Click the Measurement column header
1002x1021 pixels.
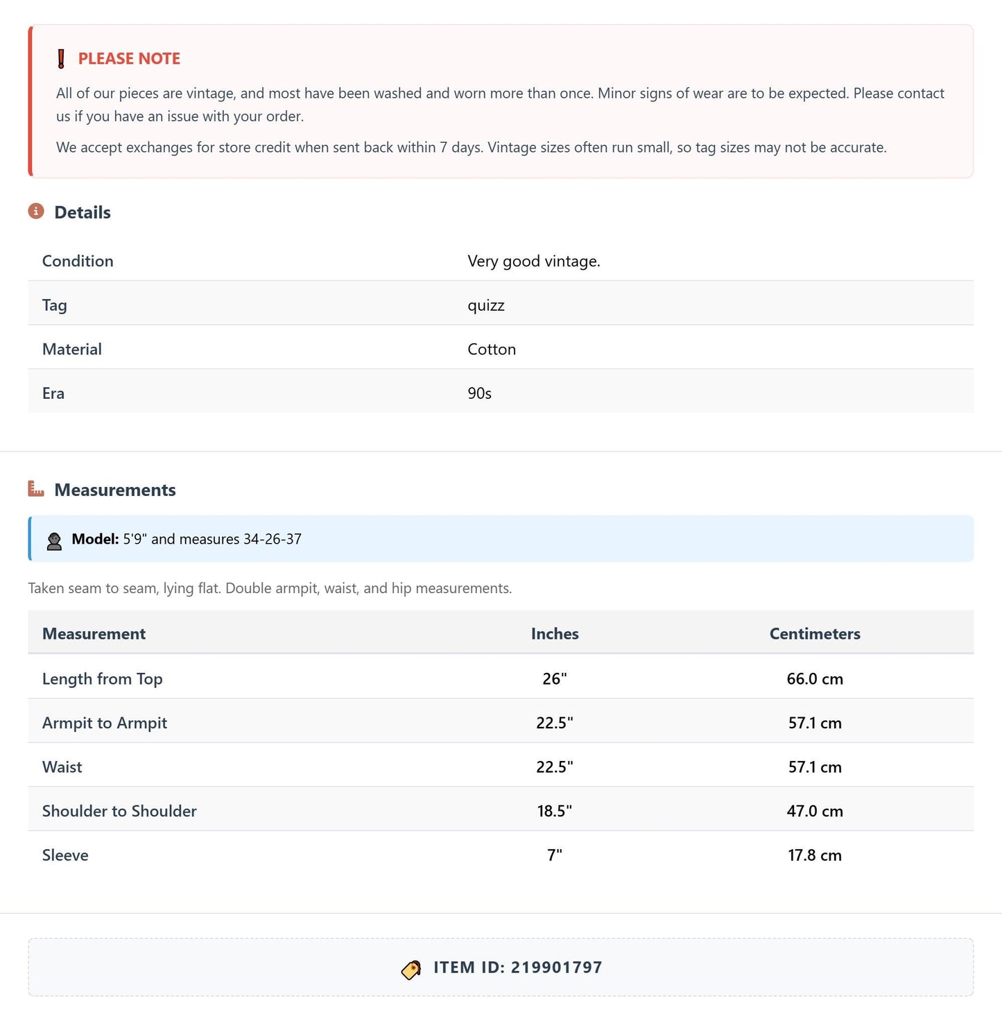[x=94, y=634]
